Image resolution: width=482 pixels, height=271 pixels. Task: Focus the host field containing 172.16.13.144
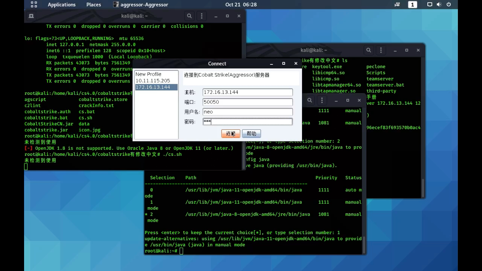tap(247, 92)
